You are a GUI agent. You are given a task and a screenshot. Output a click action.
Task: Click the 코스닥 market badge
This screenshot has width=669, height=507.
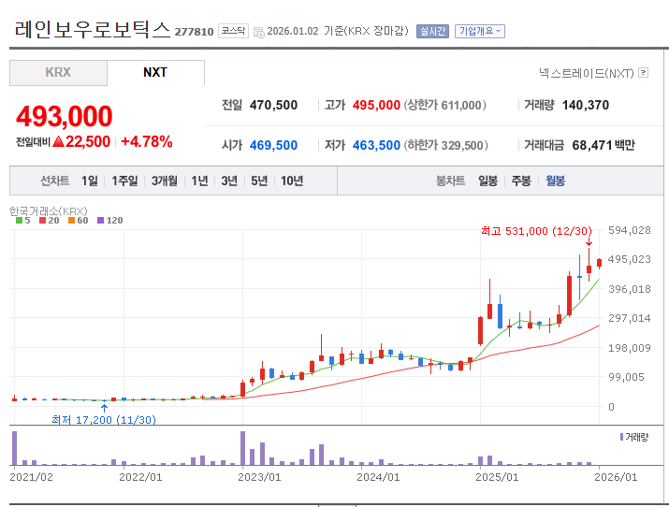233,31
